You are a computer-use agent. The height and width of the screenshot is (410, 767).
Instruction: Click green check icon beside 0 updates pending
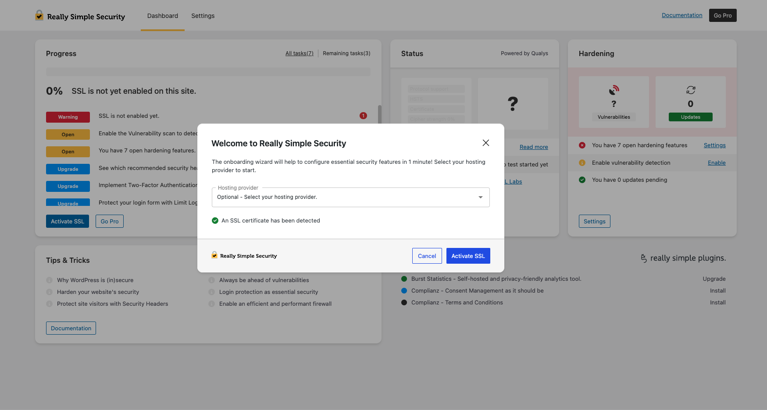[582, 180]
